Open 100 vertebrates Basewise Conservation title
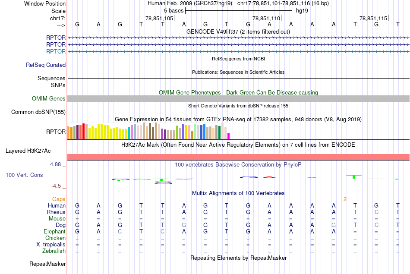This screenshot has height=274, width=410. pyautogui.click(x=238, y=165)
